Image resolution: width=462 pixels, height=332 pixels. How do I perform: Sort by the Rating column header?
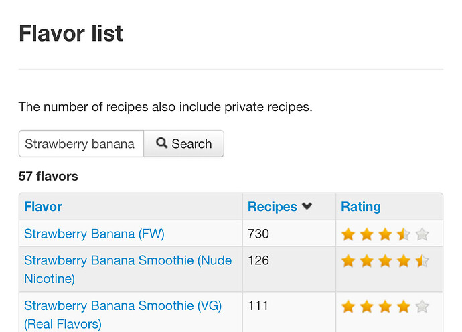(x=361, y=207)
